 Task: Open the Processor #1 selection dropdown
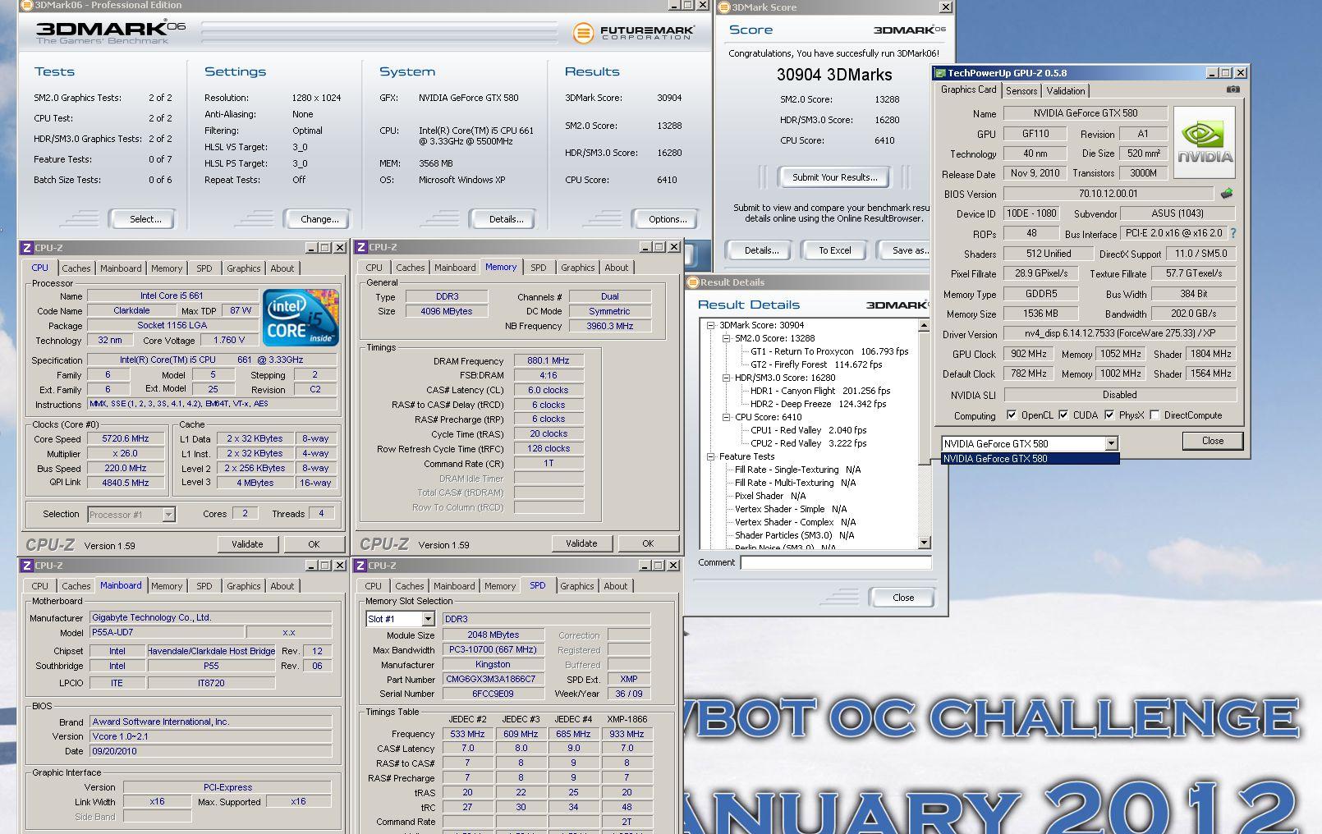pos(168,515)
